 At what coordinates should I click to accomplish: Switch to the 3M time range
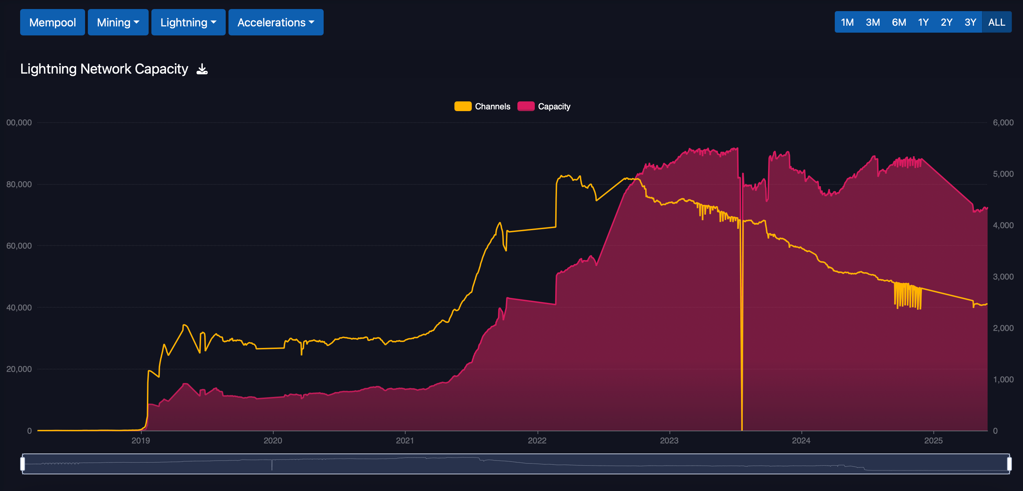(873, 22)
